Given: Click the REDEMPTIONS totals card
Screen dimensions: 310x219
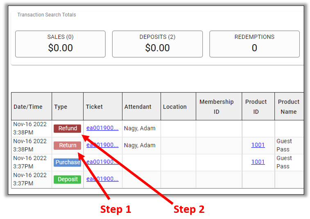Looking at the screenshot, I should 254,44.
